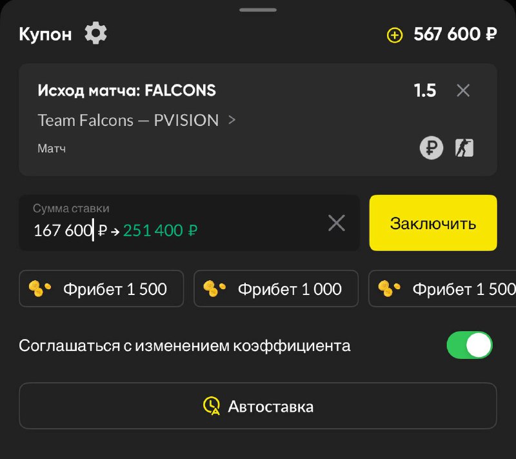
Task: Tap the 567 600 ₽ balance display
Action: [453, 34]
